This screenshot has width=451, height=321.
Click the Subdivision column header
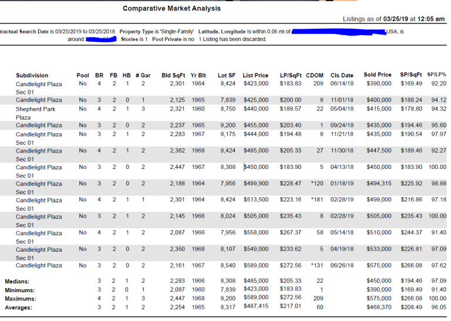(x=32, y=75)
